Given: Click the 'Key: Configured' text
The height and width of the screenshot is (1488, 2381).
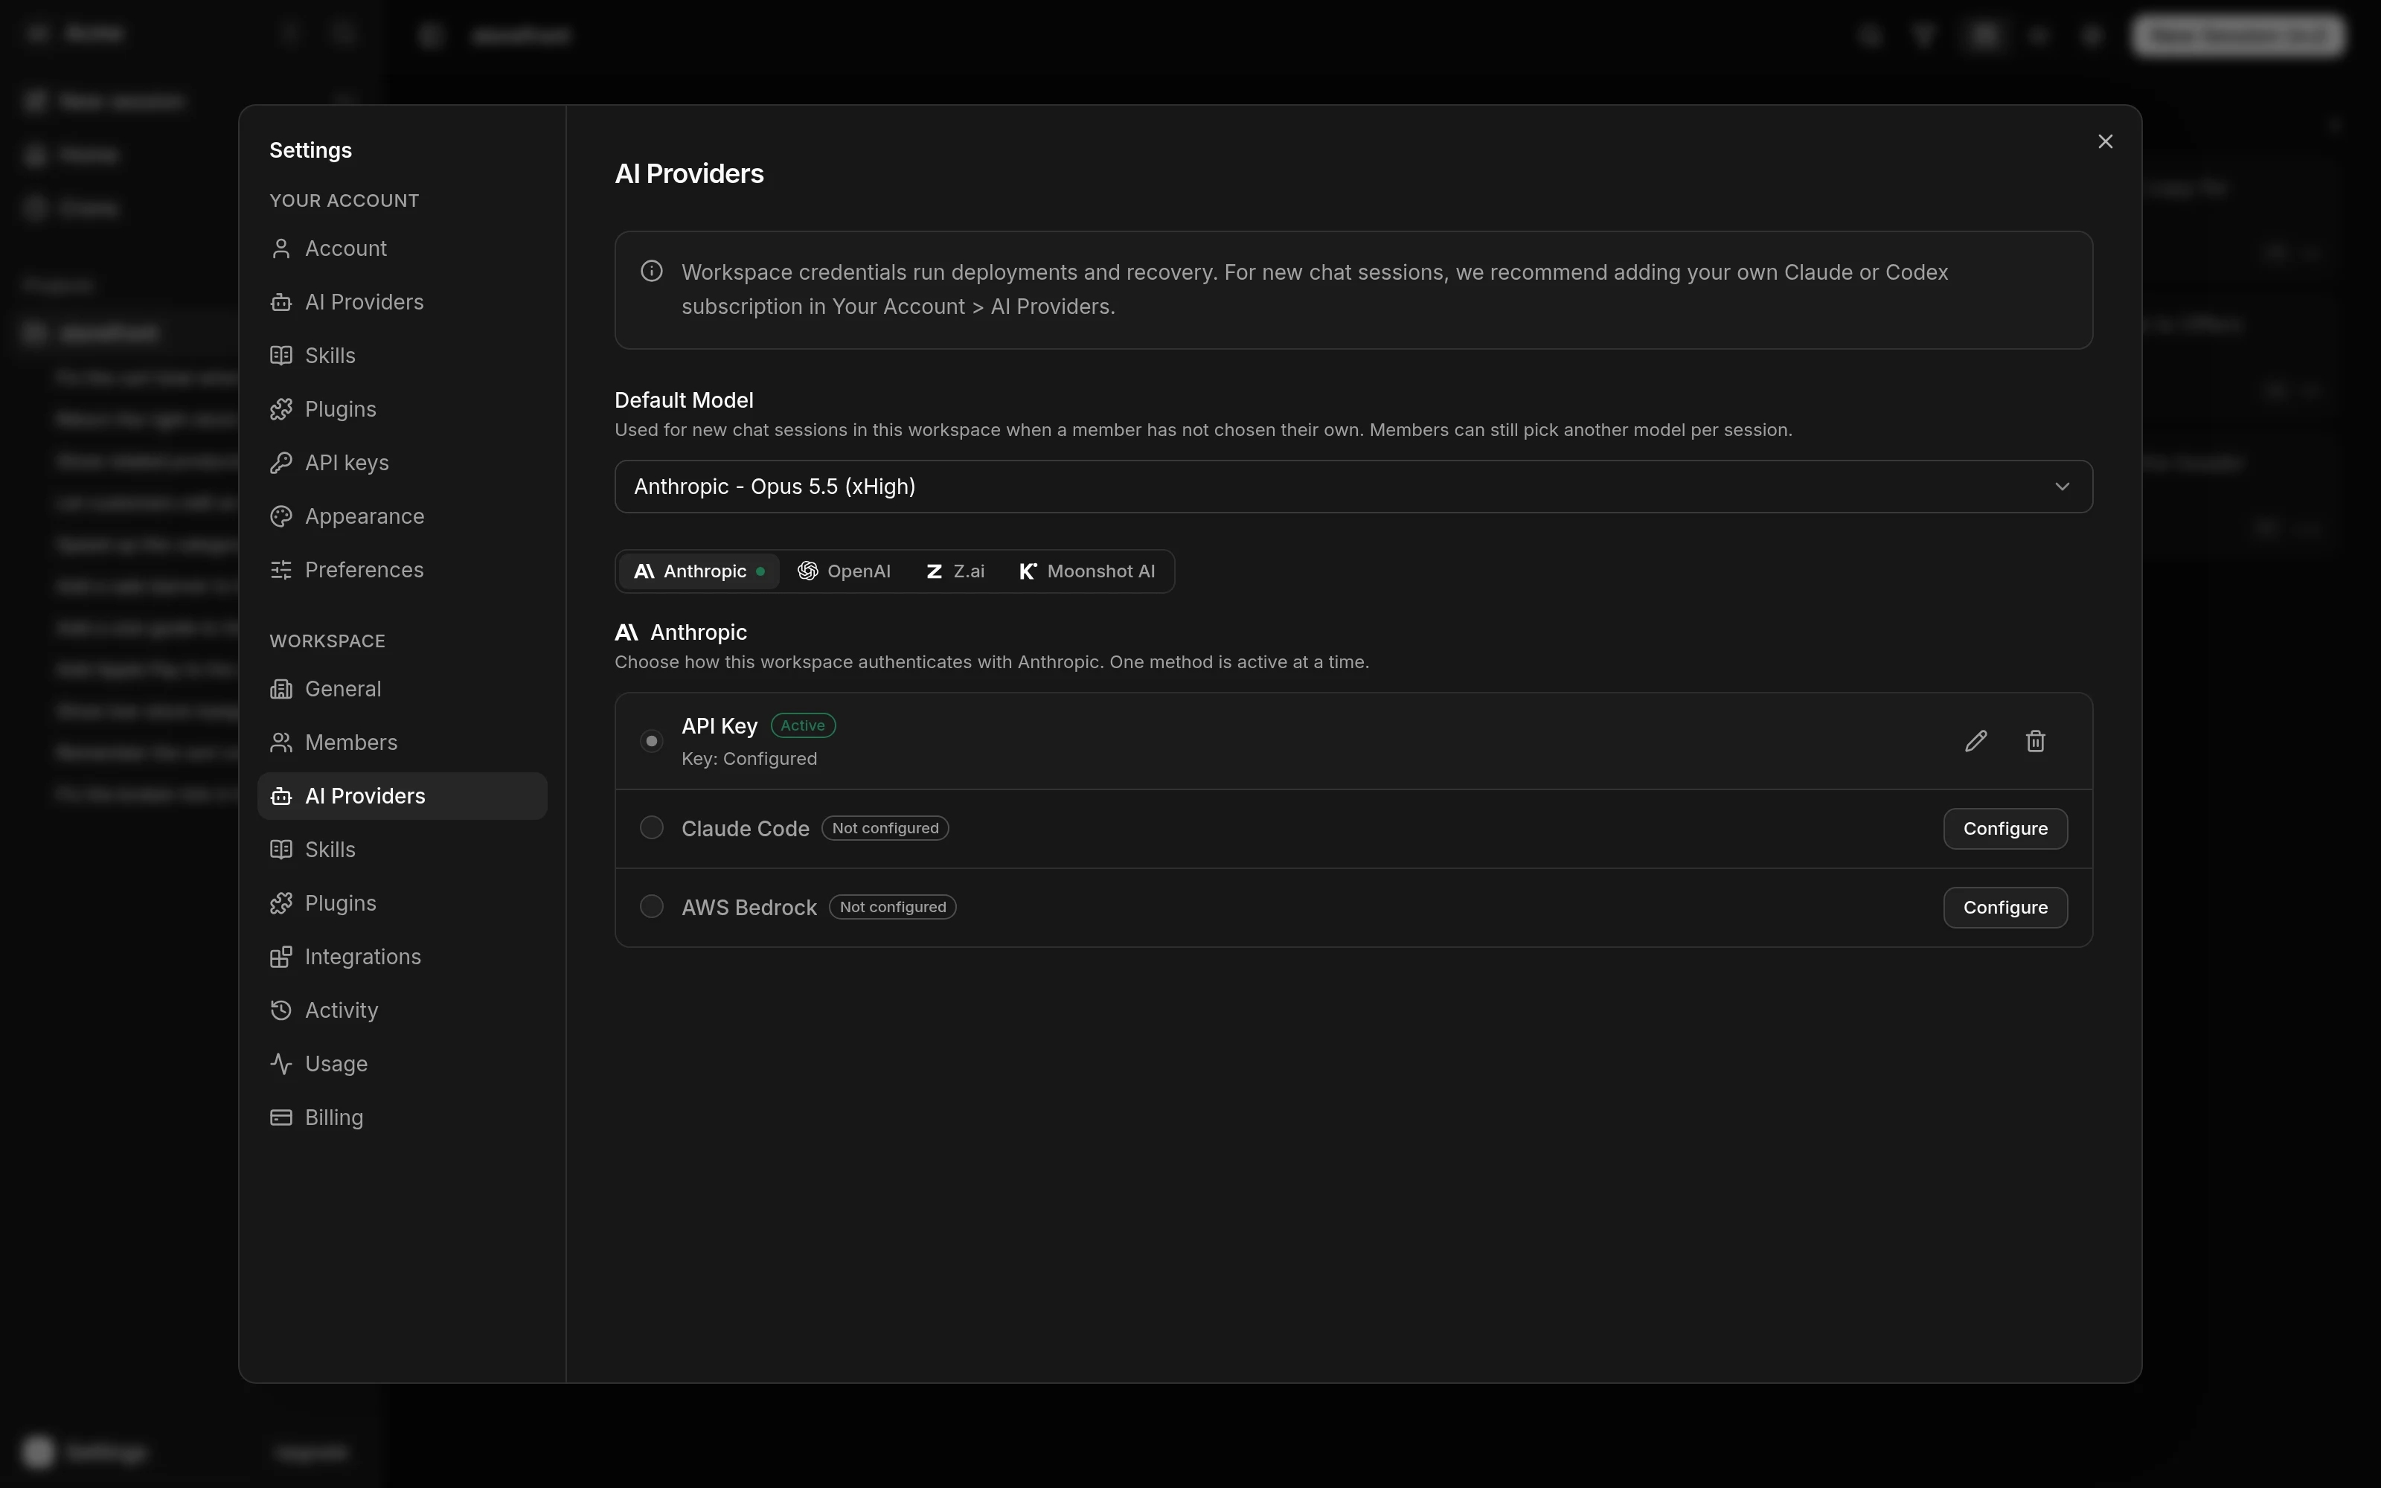Looking at the screenshot, I should tap(749, 759).
